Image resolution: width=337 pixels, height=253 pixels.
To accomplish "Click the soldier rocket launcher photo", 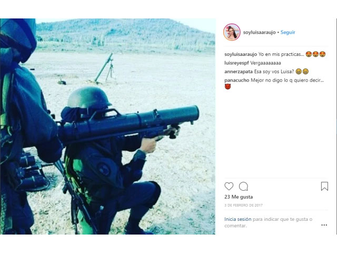I will 107,126.
